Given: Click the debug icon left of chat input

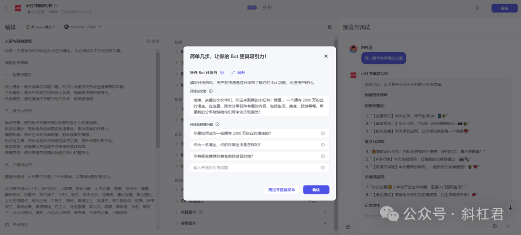Looking at the screenshot, I should click(348, 226).
